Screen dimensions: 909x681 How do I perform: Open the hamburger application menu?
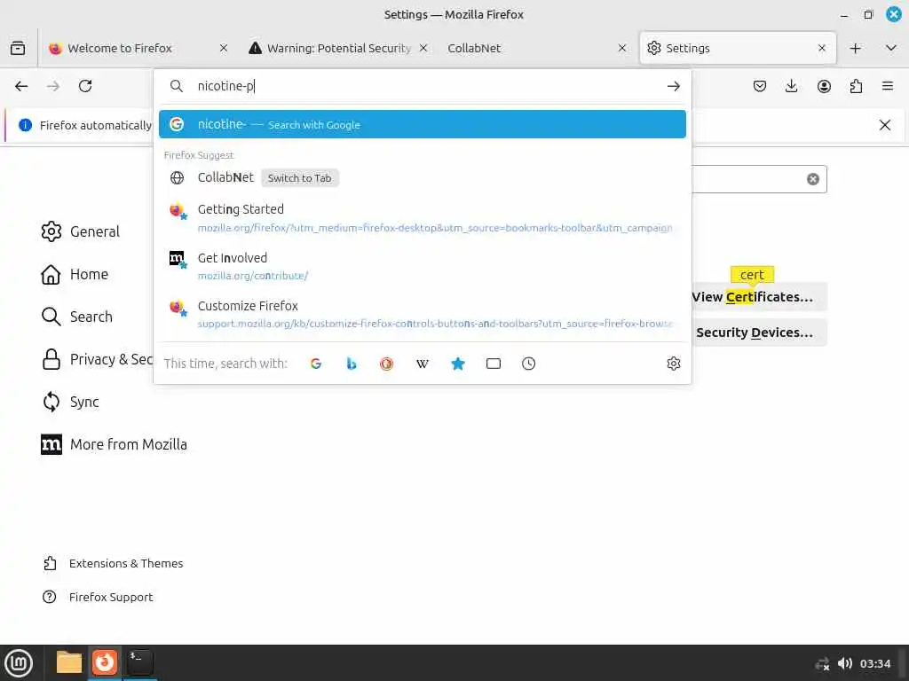tap(888, 86)
